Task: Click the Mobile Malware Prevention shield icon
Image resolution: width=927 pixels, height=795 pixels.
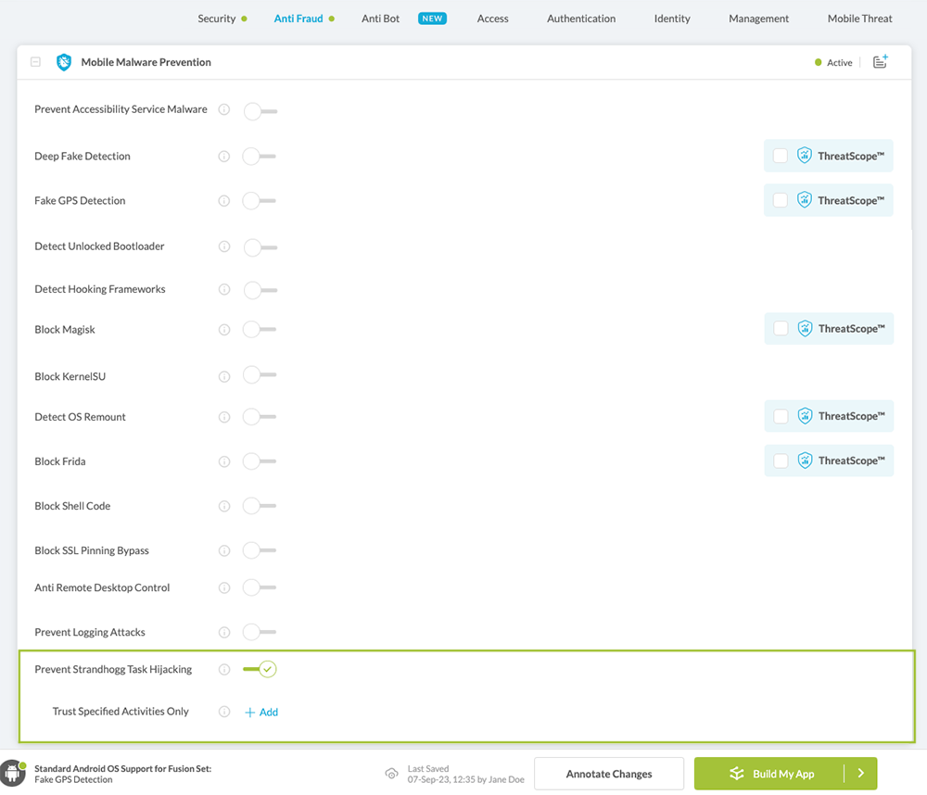Action: tap(64, 62)
